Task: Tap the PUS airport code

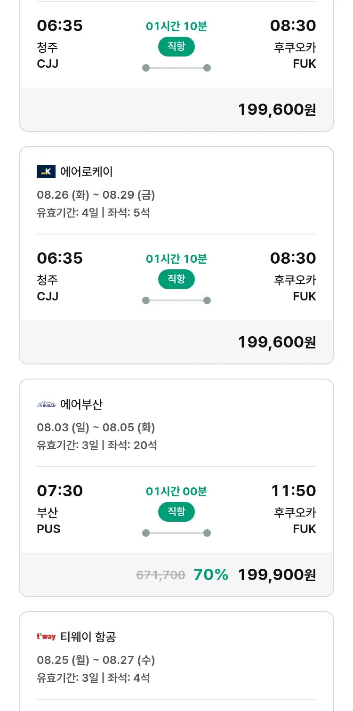Action: [x=48, y=529]
